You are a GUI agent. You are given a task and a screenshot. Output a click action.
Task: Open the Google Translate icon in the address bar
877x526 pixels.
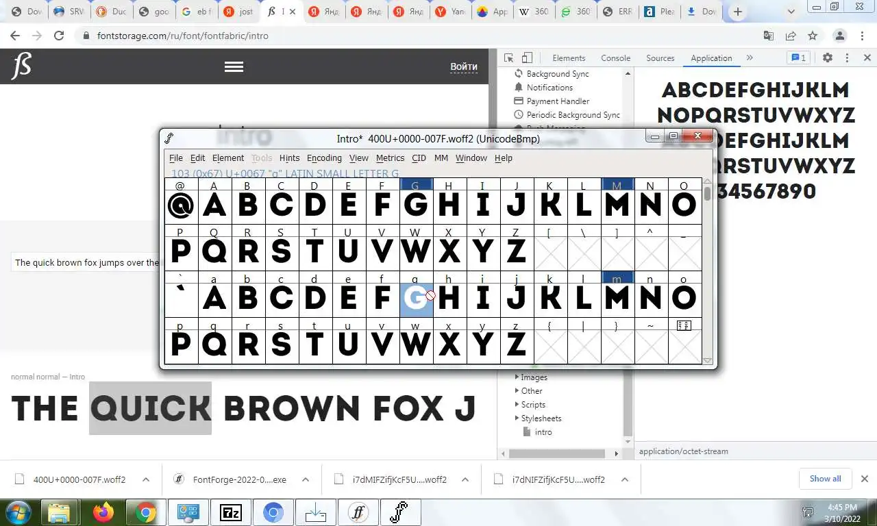pos(769,36)
